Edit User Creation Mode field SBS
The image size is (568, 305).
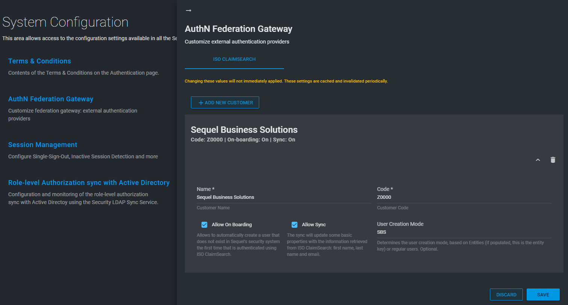[x=464, y=232]
